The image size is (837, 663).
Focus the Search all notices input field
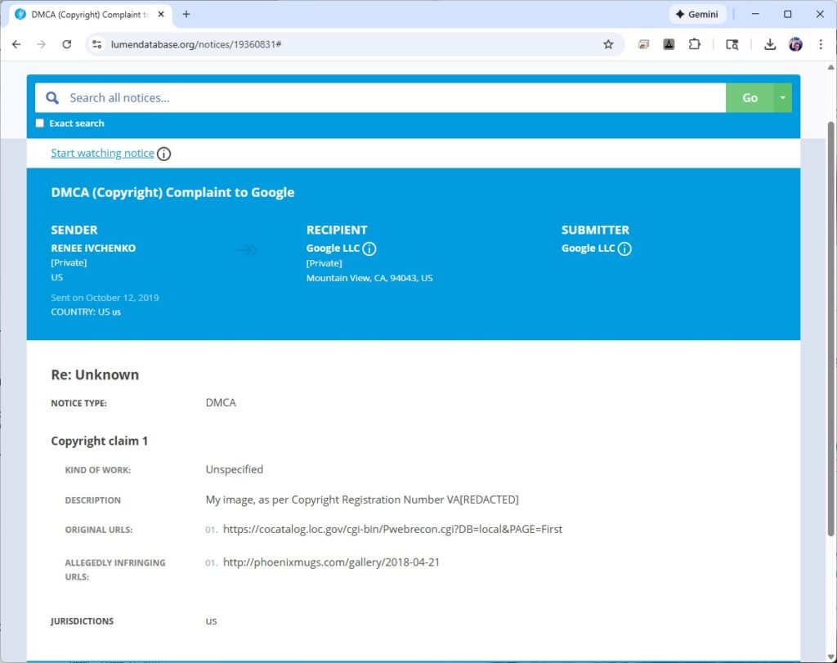point(392,98)
